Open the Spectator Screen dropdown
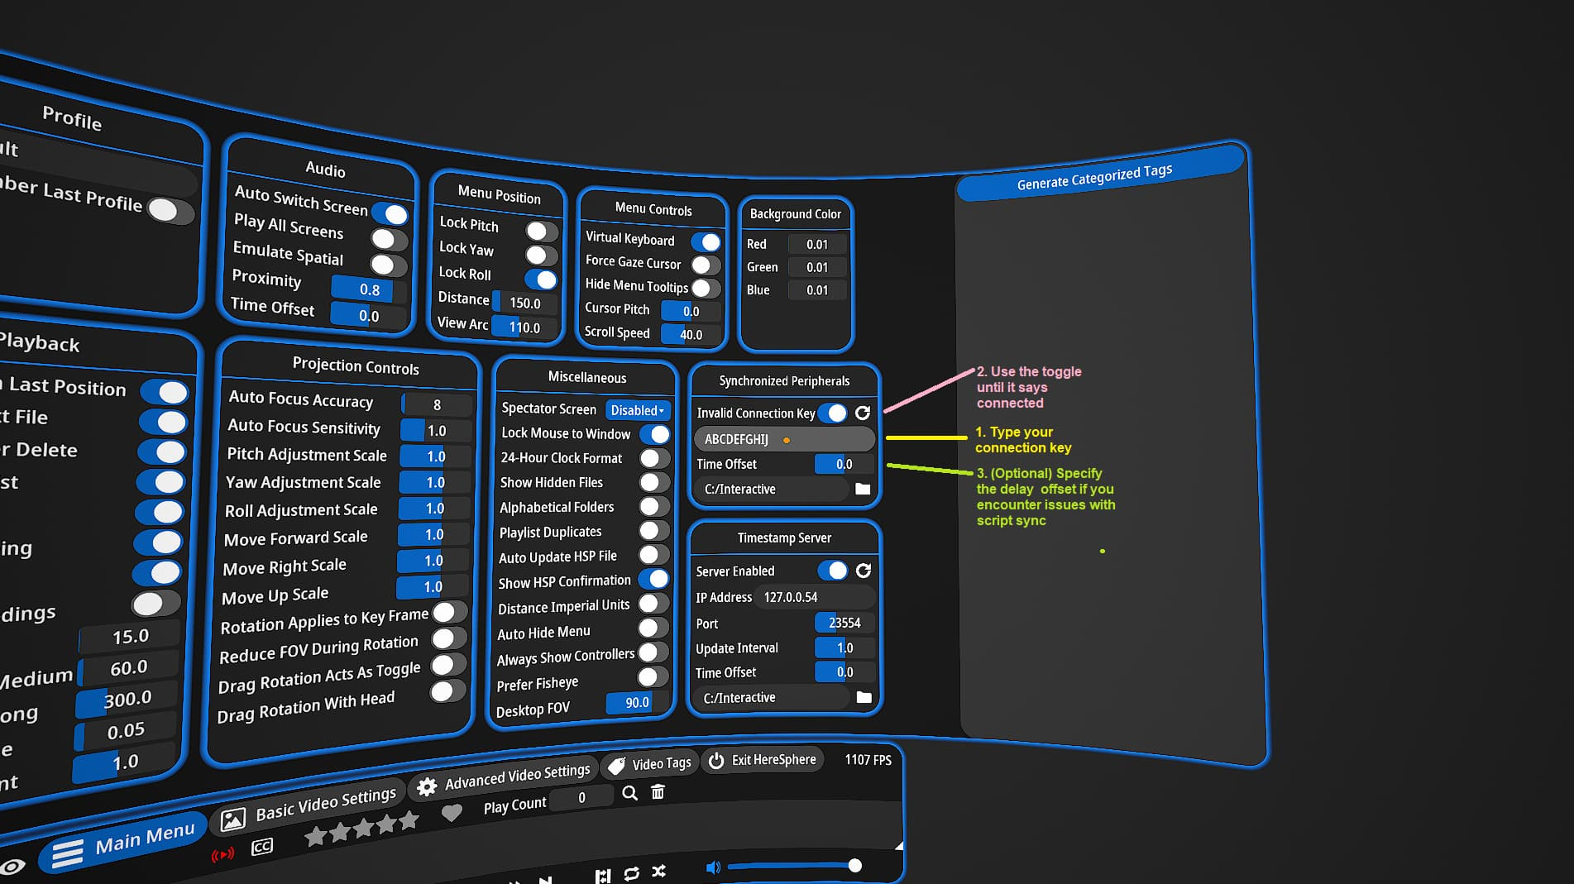Screen dimensions: 1574x884 click(x=637, y=410)
